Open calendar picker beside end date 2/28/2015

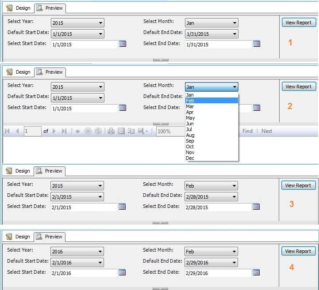point(256,207)
